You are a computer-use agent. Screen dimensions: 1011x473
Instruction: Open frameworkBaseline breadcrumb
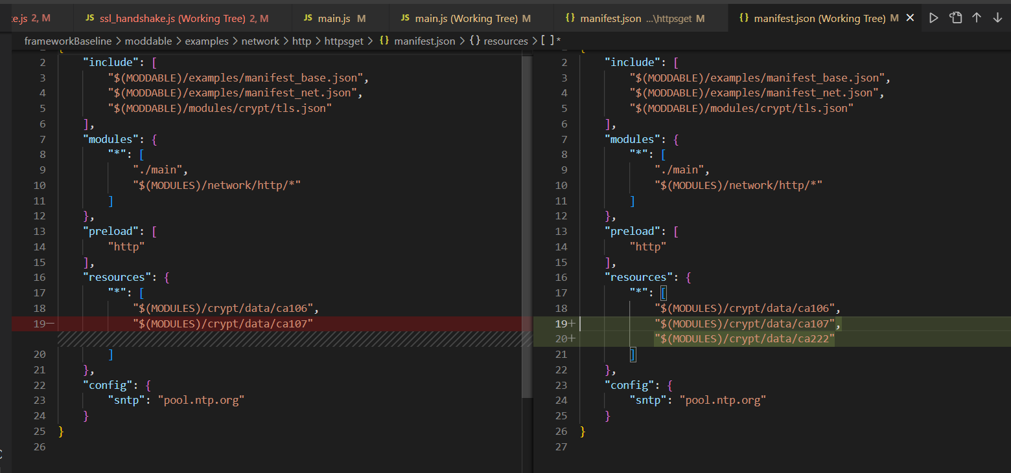[68, 41]
